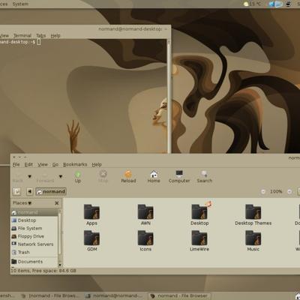
Task: Select the normand path bar button
Action: 51,192
